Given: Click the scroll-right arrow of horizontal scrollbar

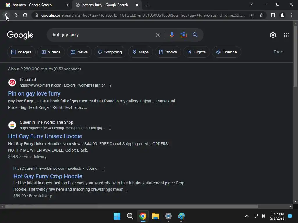Looking at the screenshot, I should point(291,206).
